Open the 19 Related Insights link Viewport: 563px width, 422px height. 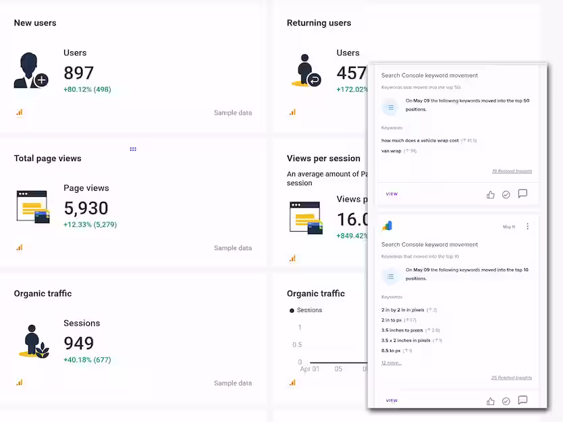[512, 171]
